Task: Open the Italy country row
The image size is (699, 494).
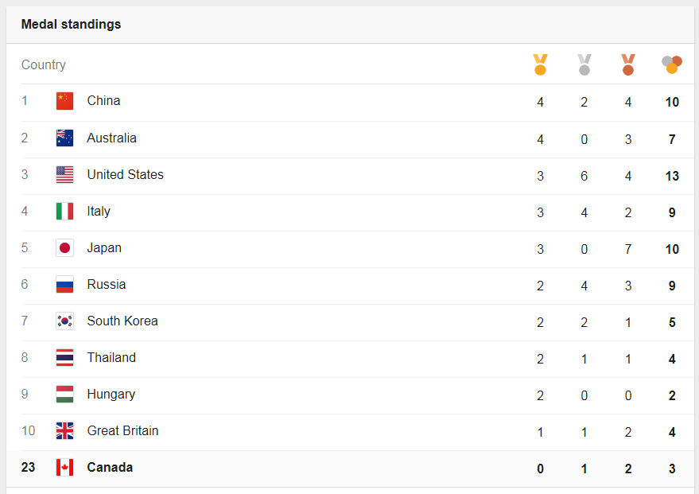Action: 99,212
